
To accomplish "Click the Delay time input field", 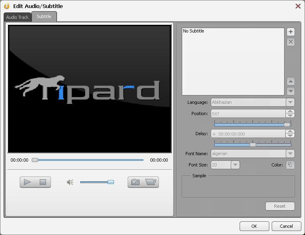I will point(248,134).
